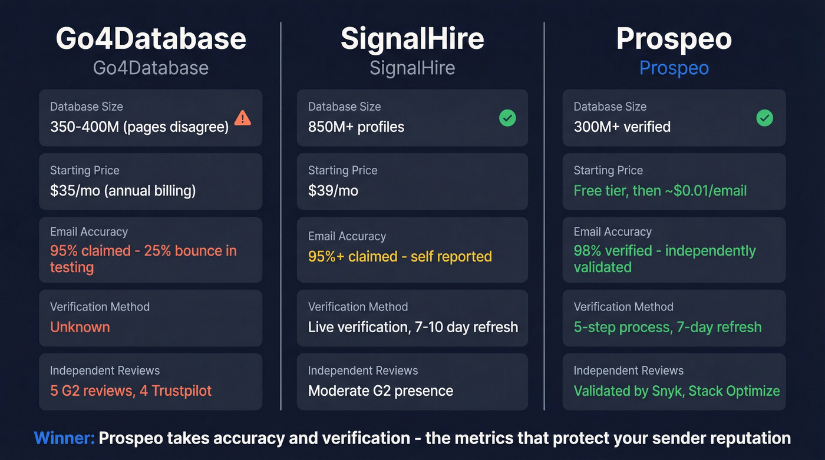Screen dimensions: 825x460
Task: Click the Go4Database column header
Action: pyautogui.click(x=150, y=38)
